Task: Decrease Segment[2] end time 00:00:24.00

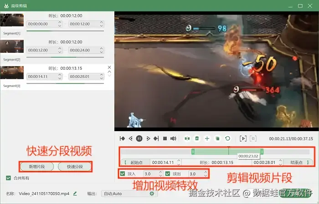Action: pyautogui.click(x=102, y=52)
